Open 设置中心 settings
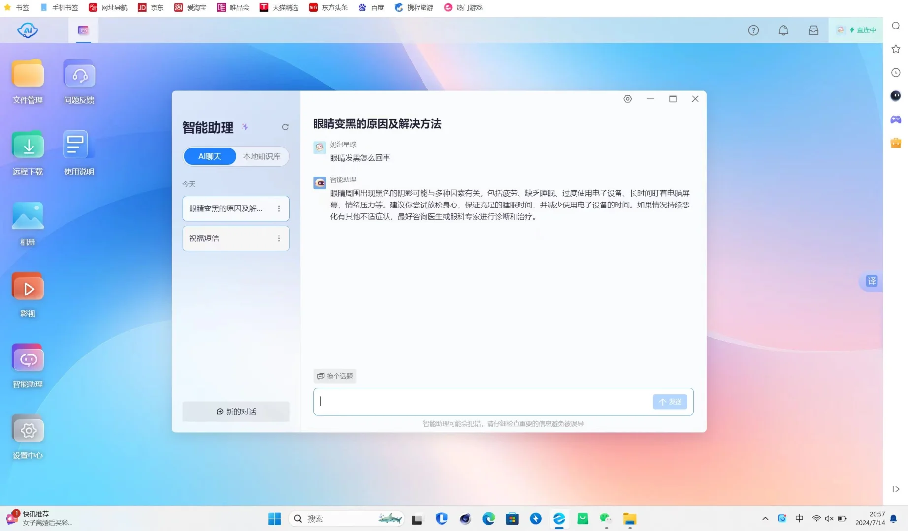 (x=28, y=436)
